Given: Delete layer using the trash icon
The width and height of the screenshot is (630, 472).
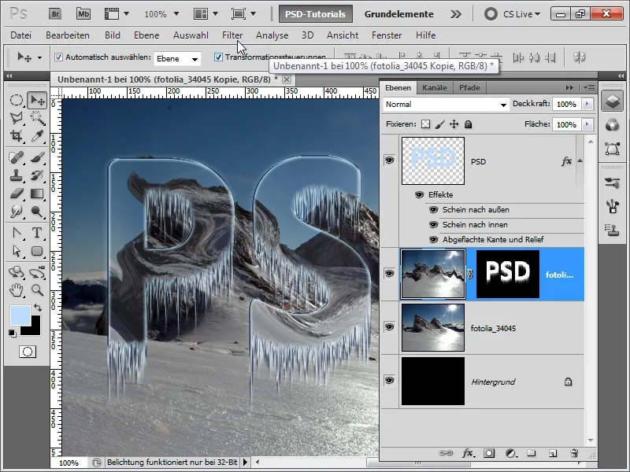Looking at the screenshot, I should click(x=574, y=453).
